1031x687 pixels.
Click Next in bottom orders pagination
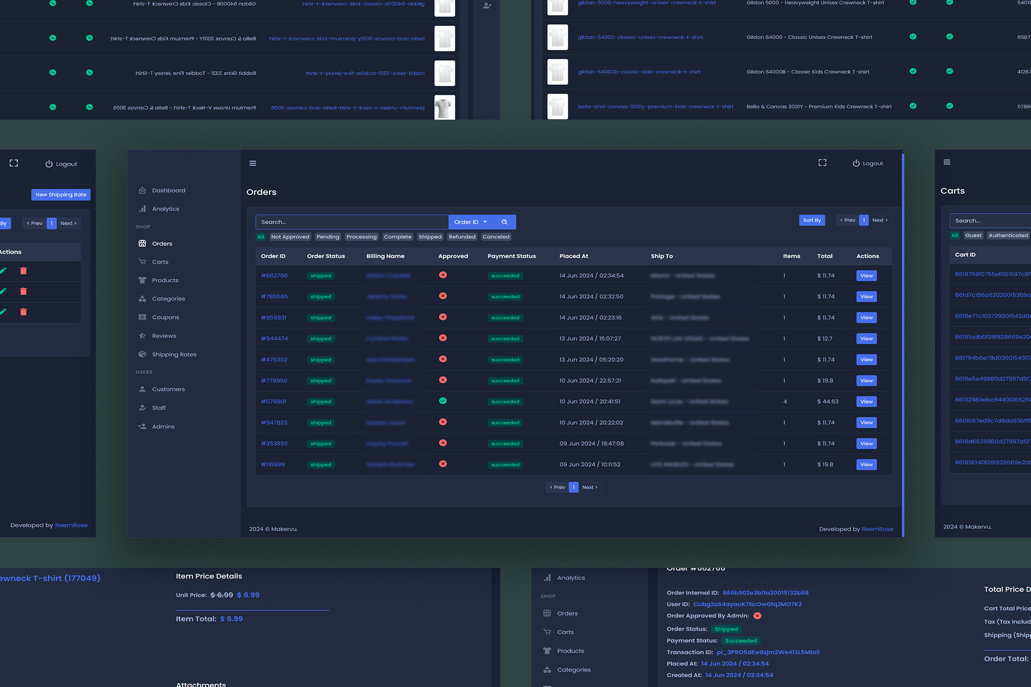pyautogui.click(x=589, y=487)
